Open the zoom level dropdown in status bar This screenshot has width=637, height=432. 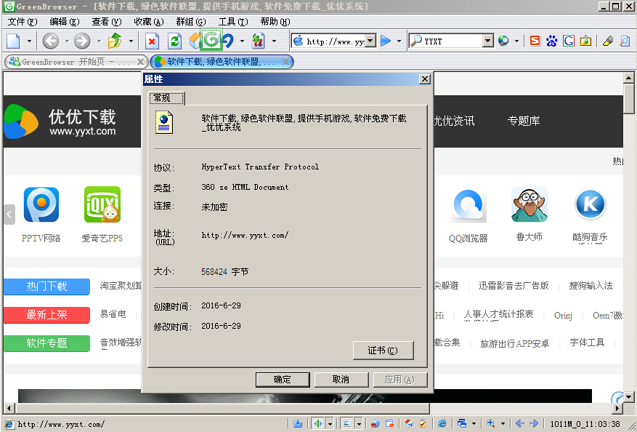coord(503,424)
